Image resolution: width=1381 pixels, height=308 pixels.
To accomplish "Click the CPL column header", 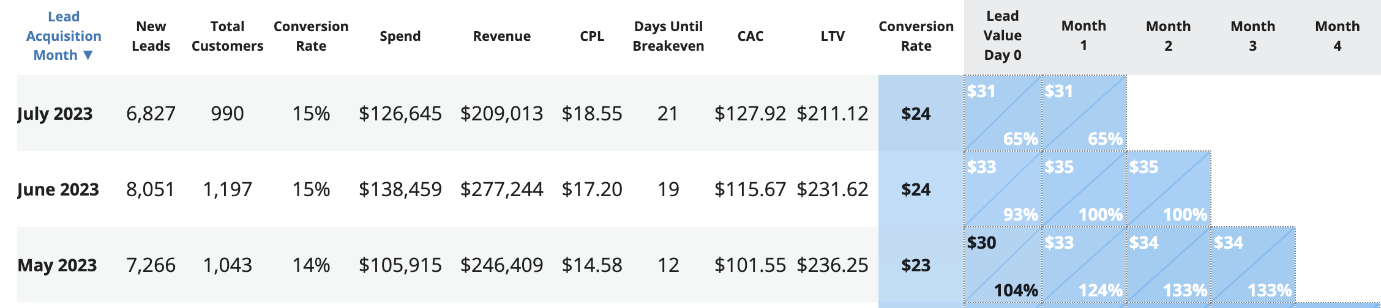I will (x=592, y=36).
